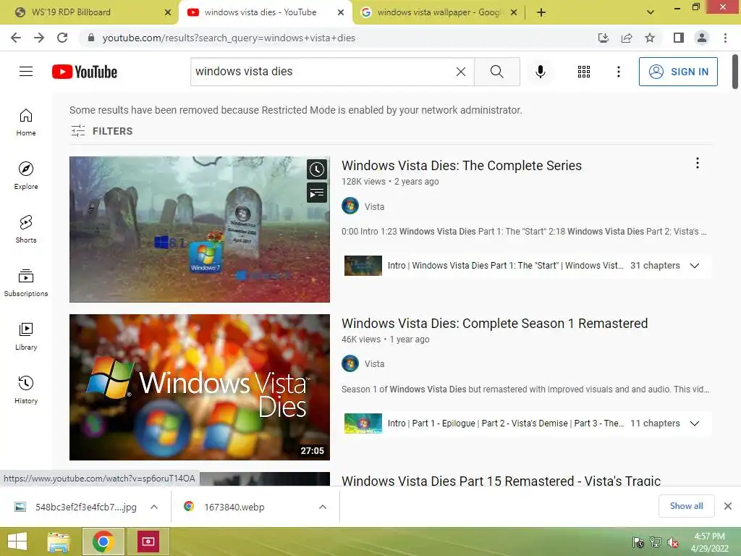This screenshot has width=741, height=556.
Task: Open the tab search dropdown arrow
Action: coord(651,12)
